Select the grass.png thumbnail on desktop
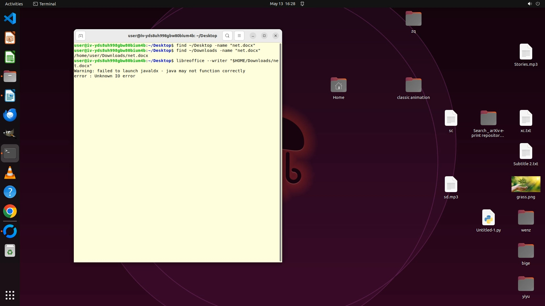Screen dimensions: 545x306 point(526,184)
